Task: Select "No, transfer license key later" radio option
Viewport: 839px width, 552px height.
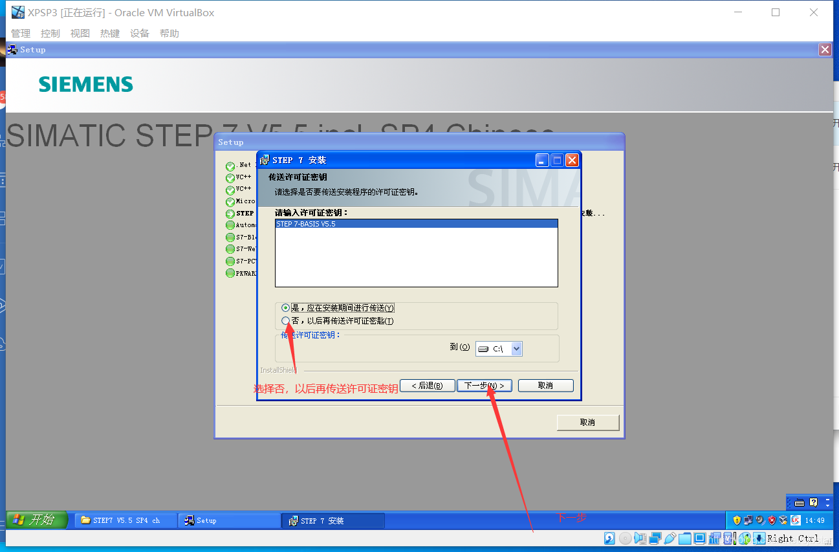Action: pyautogui.click(x=286, y=320)
